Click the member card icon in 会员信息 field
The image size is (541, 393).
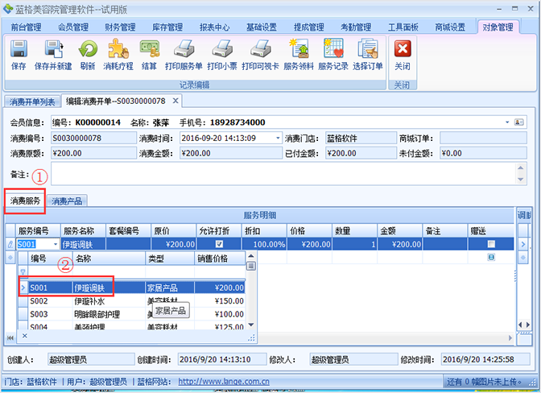(518, 122)
